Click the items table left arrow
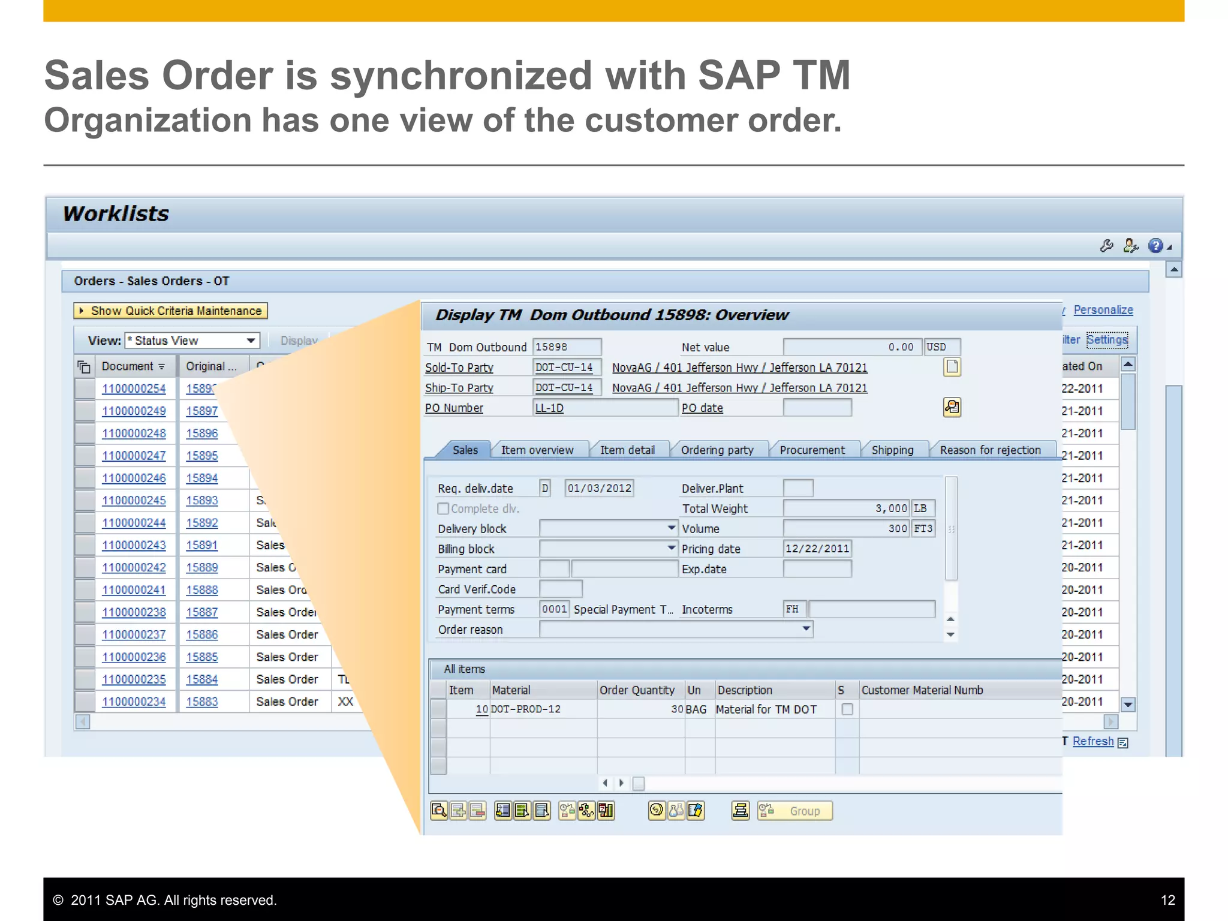The image size is (1228, 921). 606,783
